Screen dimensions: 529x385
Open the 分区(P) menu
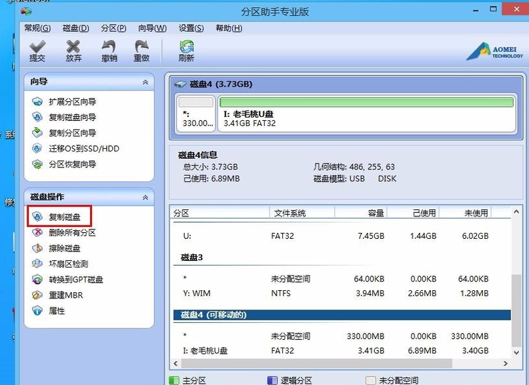coord(113,28)
